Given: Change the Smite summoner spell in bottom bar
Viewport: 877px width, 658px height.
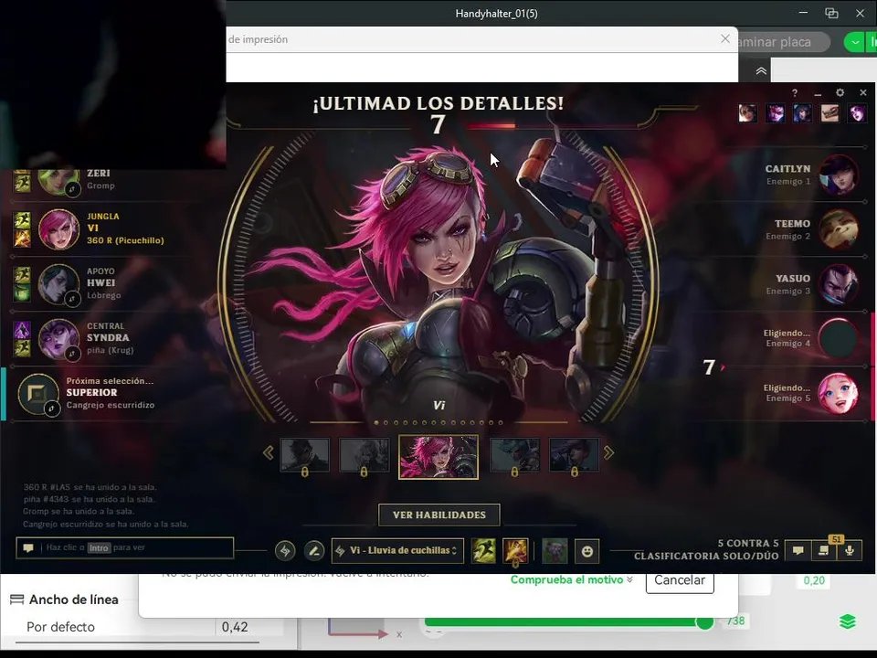Looking at the screenshot, I should [x=515, y=551].
